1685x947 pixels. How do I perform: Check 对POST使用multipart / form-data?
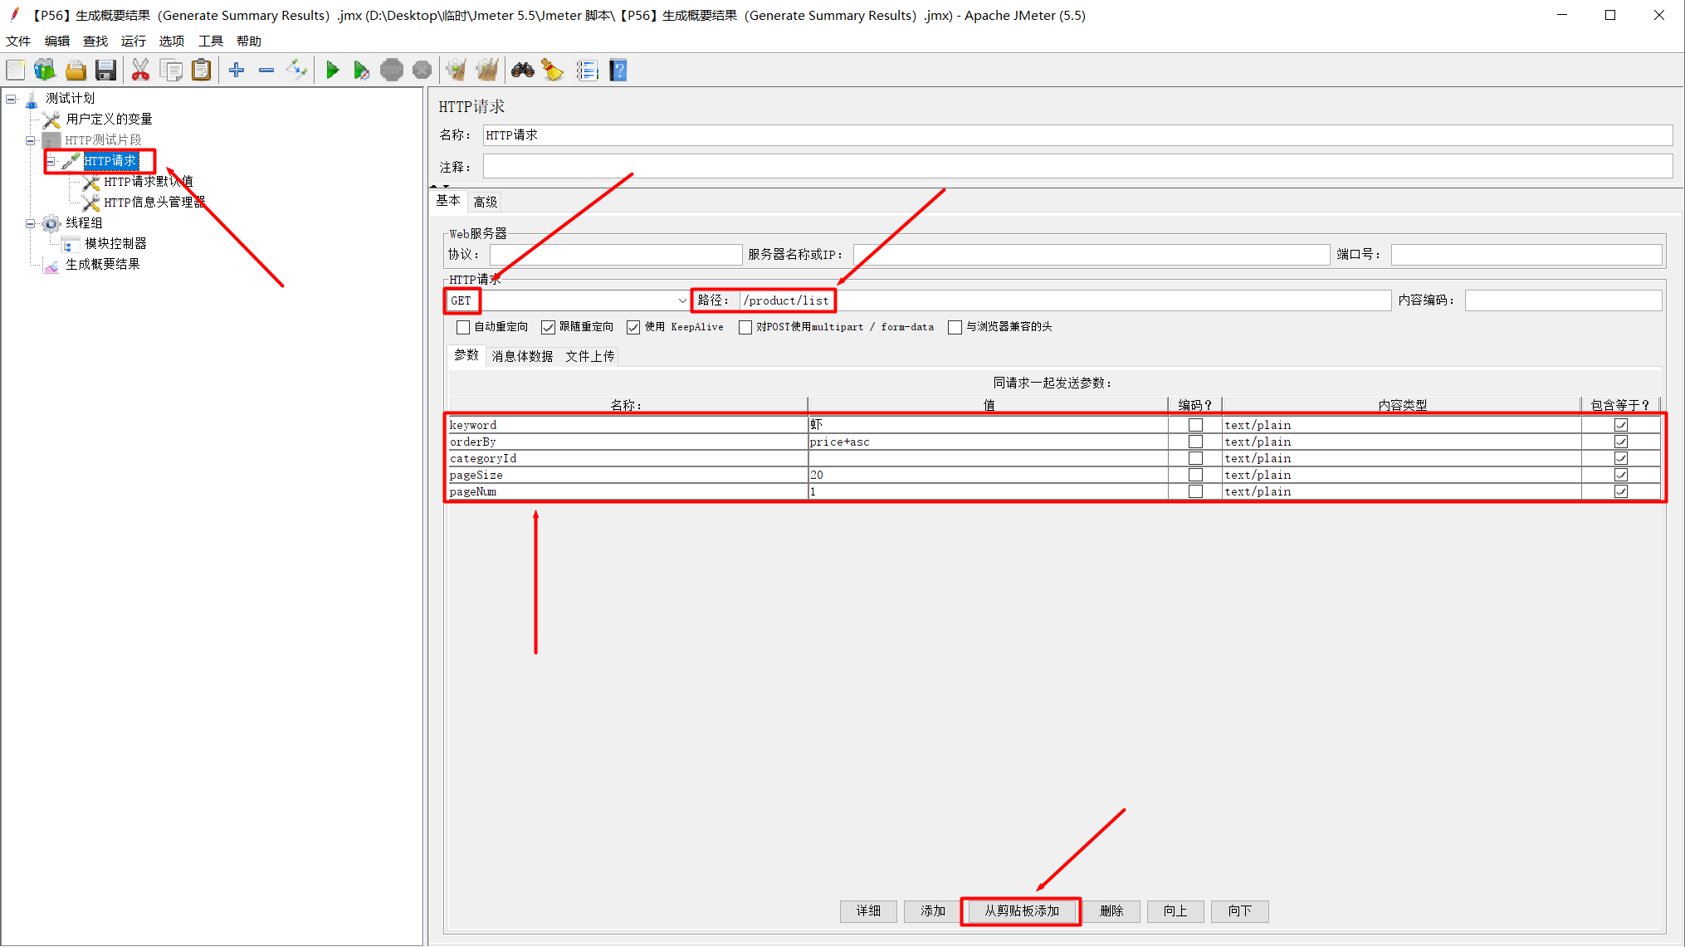pos(745,326)
